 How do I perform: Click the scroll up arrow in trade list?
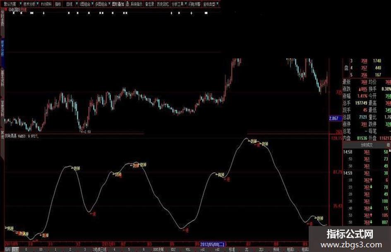click(x=390, y=151)
